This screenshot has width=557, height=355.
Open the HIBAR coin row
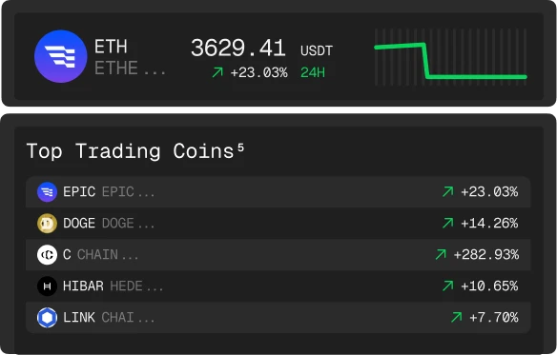point(278,286)
